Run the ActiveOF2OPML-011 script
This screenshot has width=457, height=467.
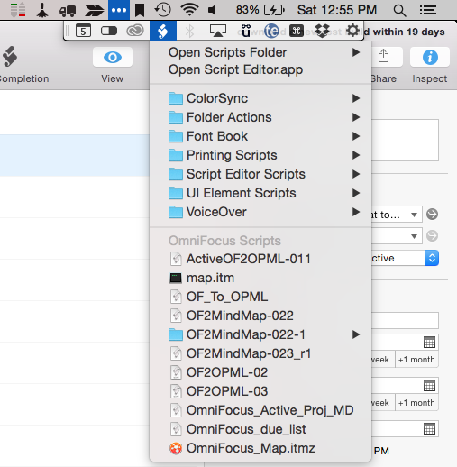[260, 259]
